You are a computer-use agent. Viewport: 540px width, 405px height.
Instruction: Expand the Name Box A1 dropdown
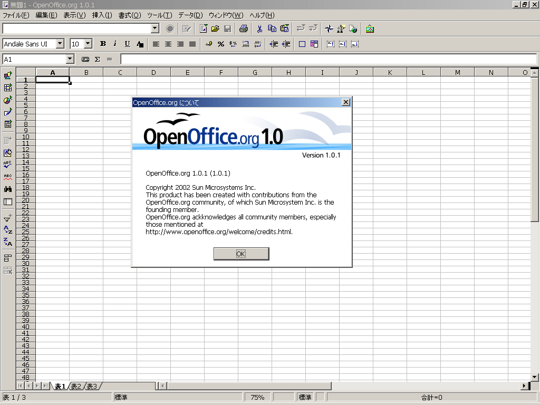pyautogui.click(x=70, y=59)
